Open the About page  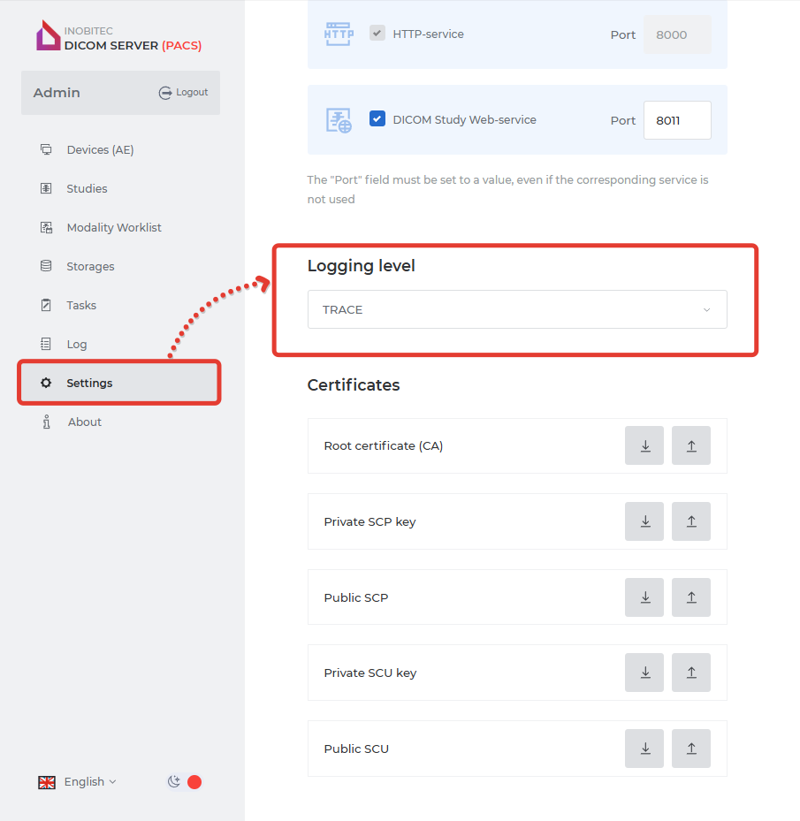pos(84,422)
